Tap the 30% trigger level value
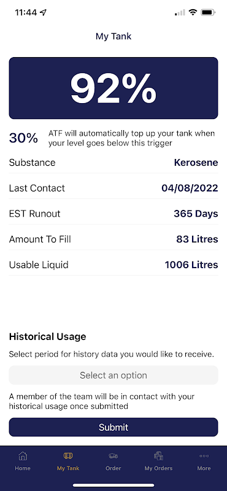The height and width of the screenshot is (491, 227). coord(23,138)
